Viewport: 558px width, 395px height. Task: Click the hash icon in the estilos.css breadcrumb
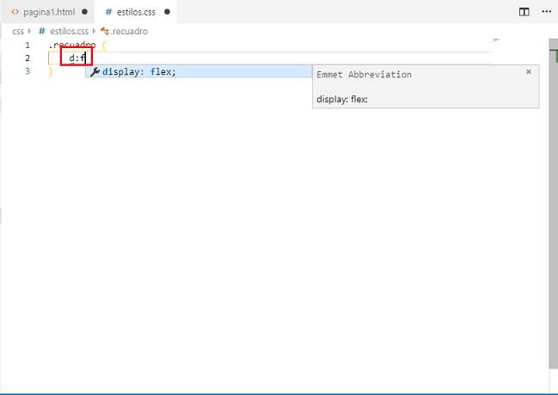[x=42, y=31]
